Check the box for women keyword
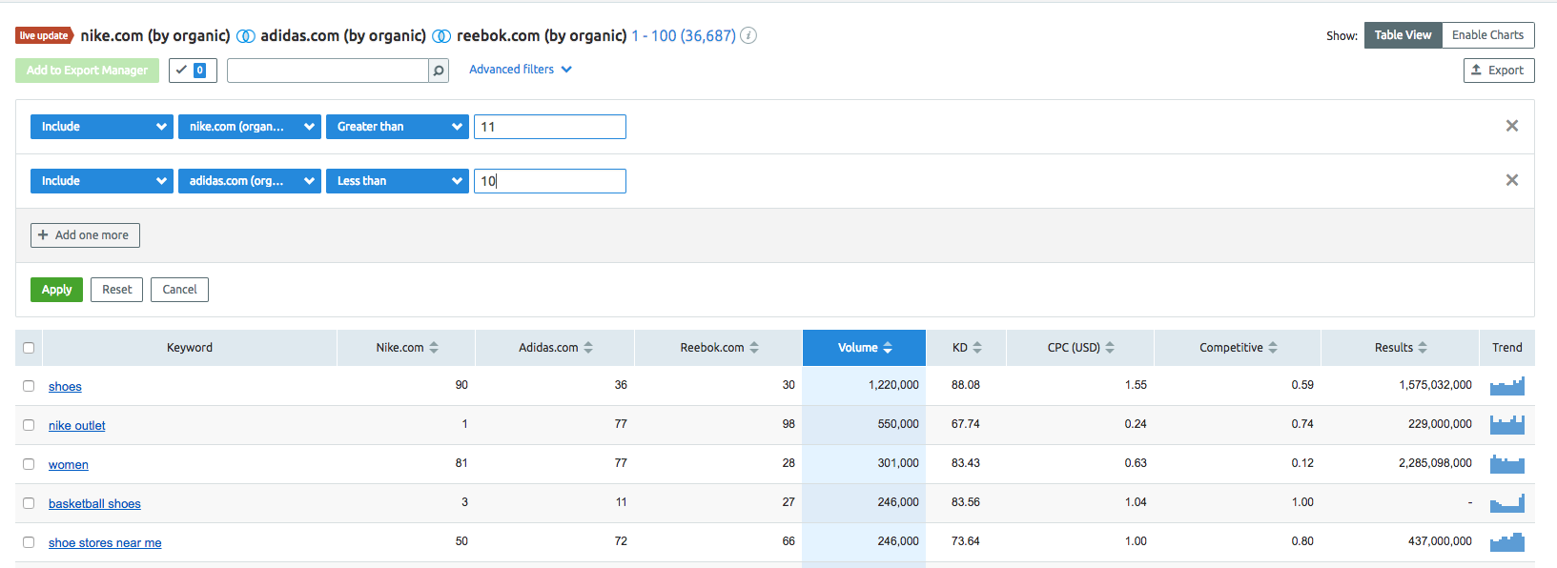This screenshot has width=1557, height=568. click(29, 464)
